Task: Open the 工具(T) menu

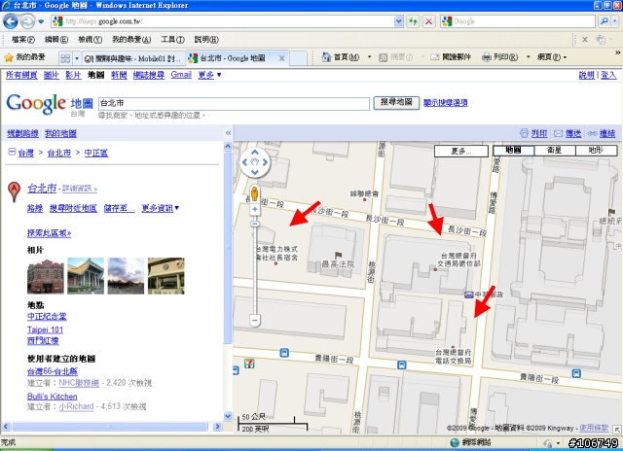Action: [172, 40]
